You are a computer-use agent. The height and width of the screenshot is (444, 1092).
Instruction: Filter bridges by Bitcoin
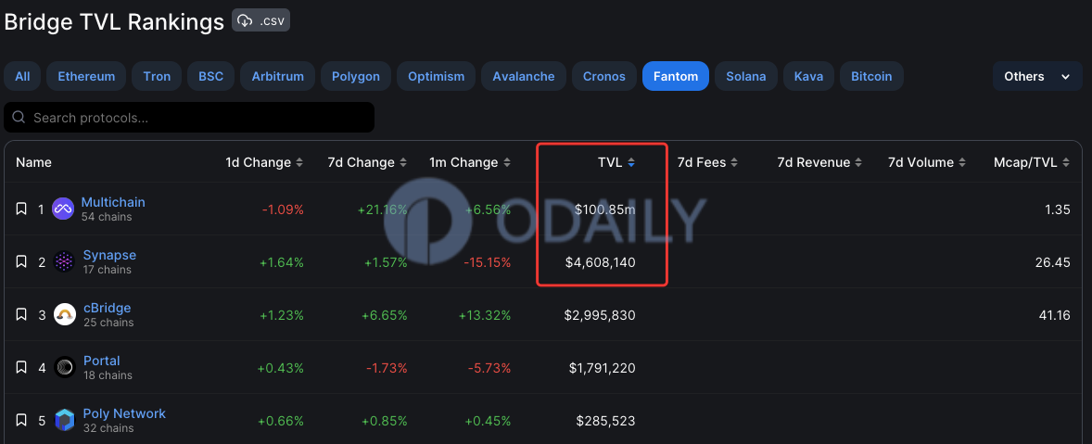point(871,77)
